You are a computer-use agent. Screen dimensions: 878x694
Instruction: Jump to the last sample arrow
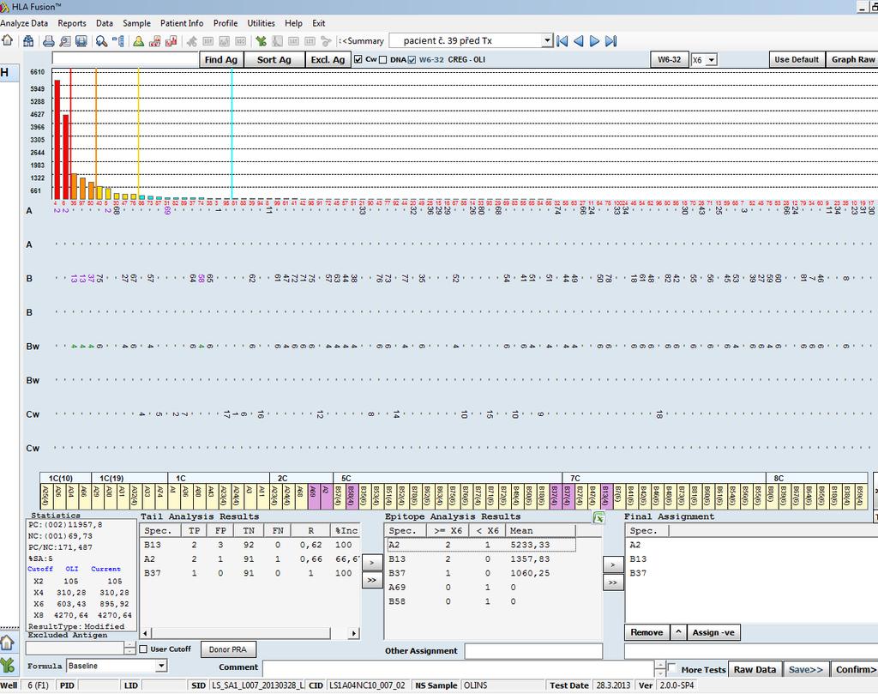coord(610,41)
